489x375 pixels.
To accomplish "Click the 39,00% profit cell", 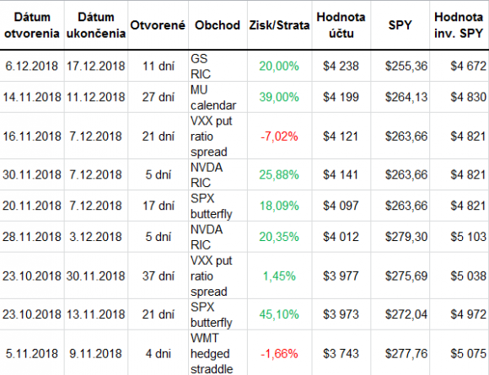I will [279, 97].
